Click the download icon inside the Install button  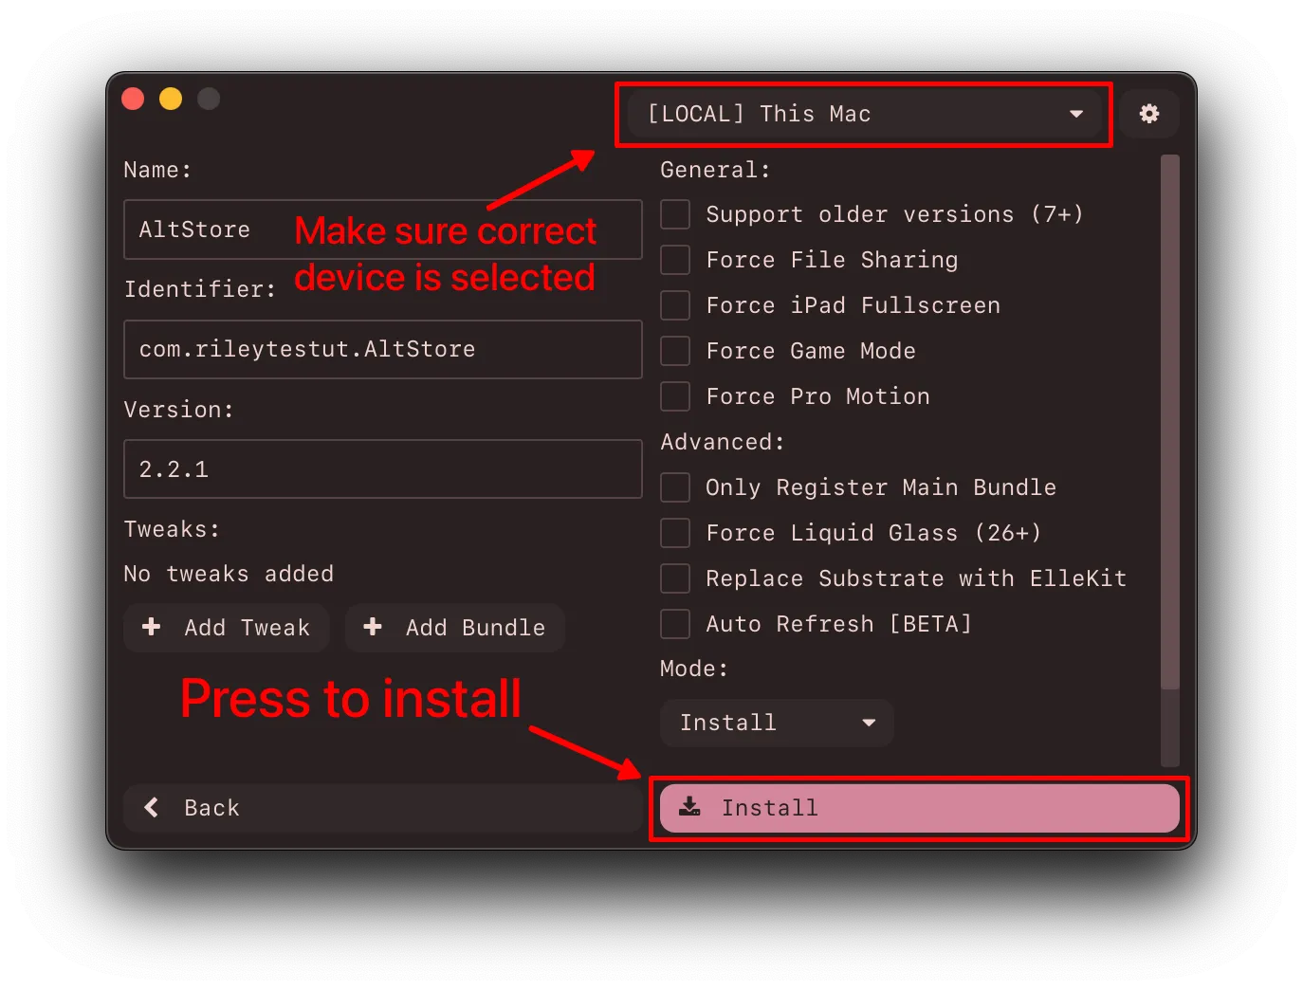(x=688, y=808)
